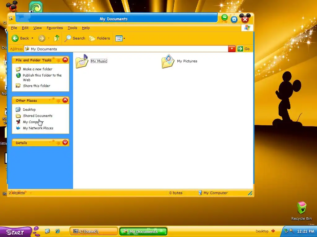
Task: Click the second system tray icon
Action: (x=292, y=231)
